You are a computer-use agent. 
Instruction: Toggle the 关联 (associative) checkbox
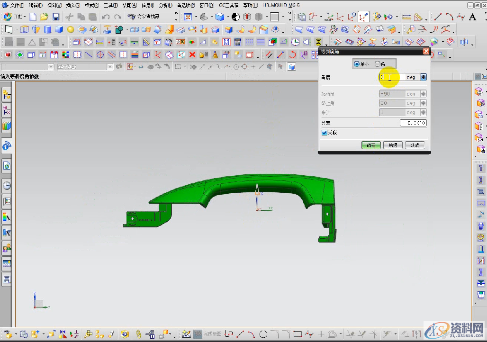coord(325,133)
